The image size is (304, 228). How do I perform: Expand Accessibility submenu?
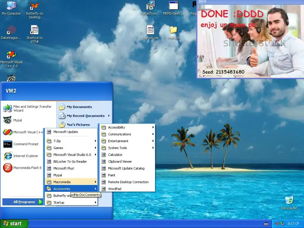coord(127,127)
